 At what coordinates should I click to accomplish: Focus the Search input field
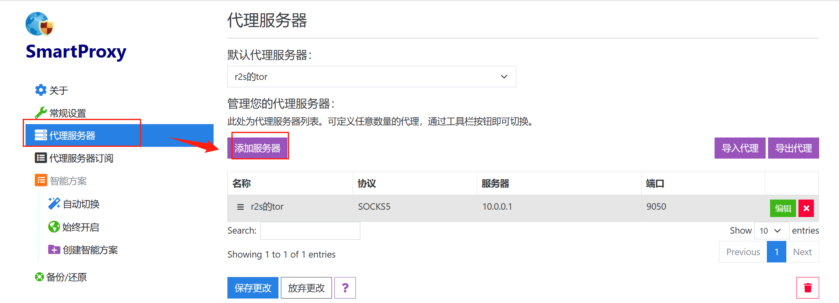pyautogui.click(x=310, y=230)
